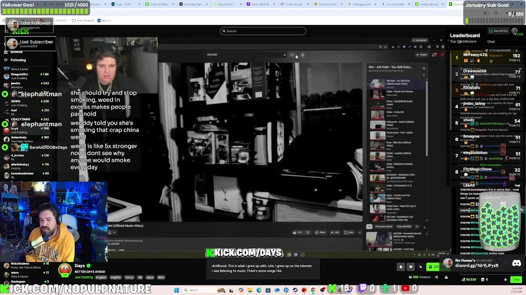Open wavo channel in sidebar

click(x=25, y=274)
